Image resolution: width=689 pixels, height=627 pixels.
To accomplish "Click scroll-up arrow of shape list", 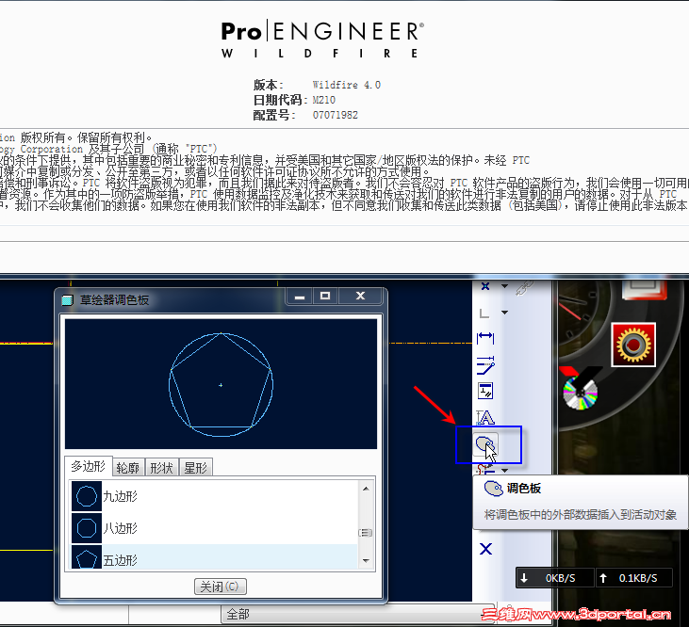I will tap(366, 489).
